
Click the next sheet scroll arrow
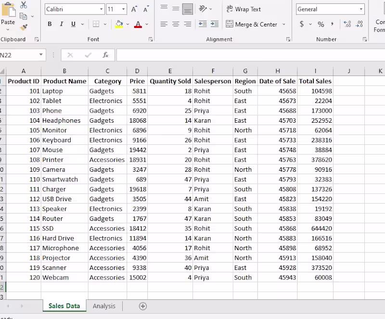click(x=22, y=306)
